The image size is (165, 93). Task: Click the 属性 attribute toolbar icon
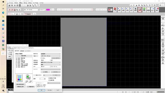coord(157,10)
